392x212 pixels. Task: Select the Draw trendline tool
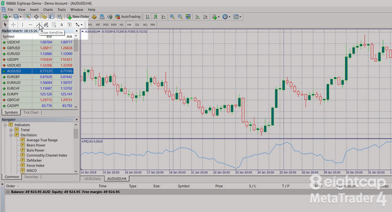click(x=38, y=25)
